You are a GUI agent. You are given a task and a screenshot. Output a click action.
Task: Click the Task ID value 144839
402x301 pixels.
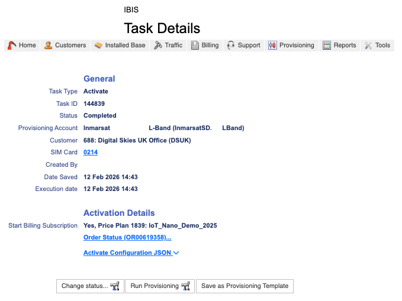click(94, 104)
